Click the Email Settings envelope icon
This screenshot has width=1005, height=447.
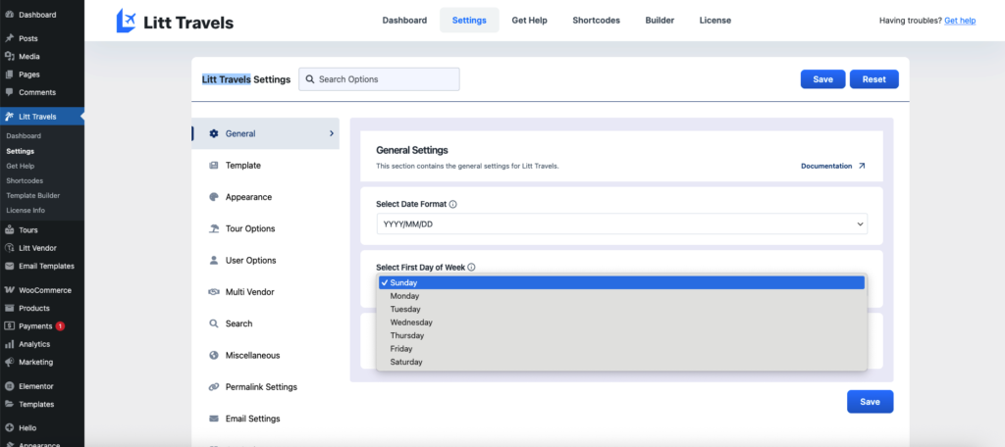coord(214,419)
